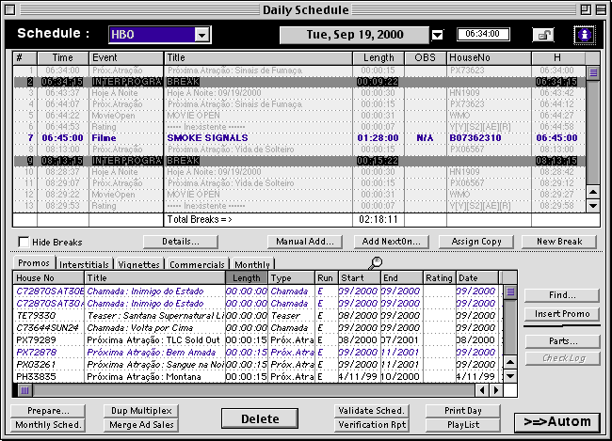This screenshot has height=441, width=612.
Task: Click the Find... button
Action: [562, 295]
